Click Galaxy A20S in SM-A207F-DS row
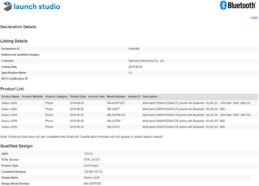 click(9, 103)
